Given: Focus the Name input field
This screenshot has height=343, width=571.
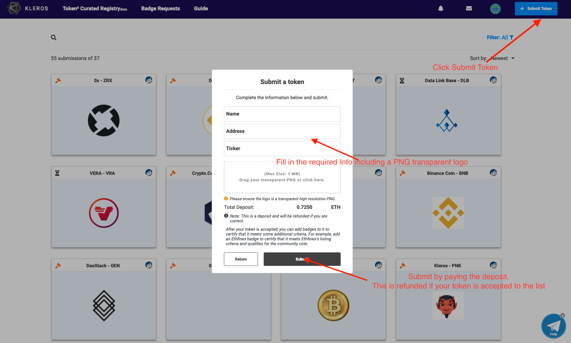Looking at the screenshot, I should coord(282,114).
